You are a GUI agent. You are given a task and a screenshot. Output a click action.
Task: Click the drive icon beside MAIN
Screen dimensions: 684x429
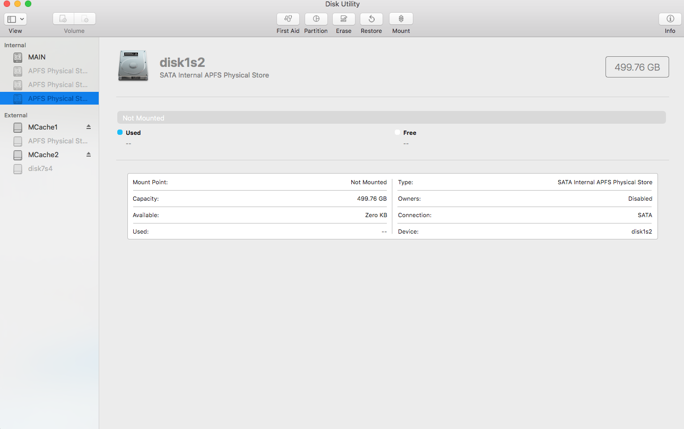click(x=18, y=57)
